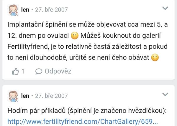Expand the second post's options chevron
The width and height of the screenshot is (177, 126).
(x=165, y=94)
